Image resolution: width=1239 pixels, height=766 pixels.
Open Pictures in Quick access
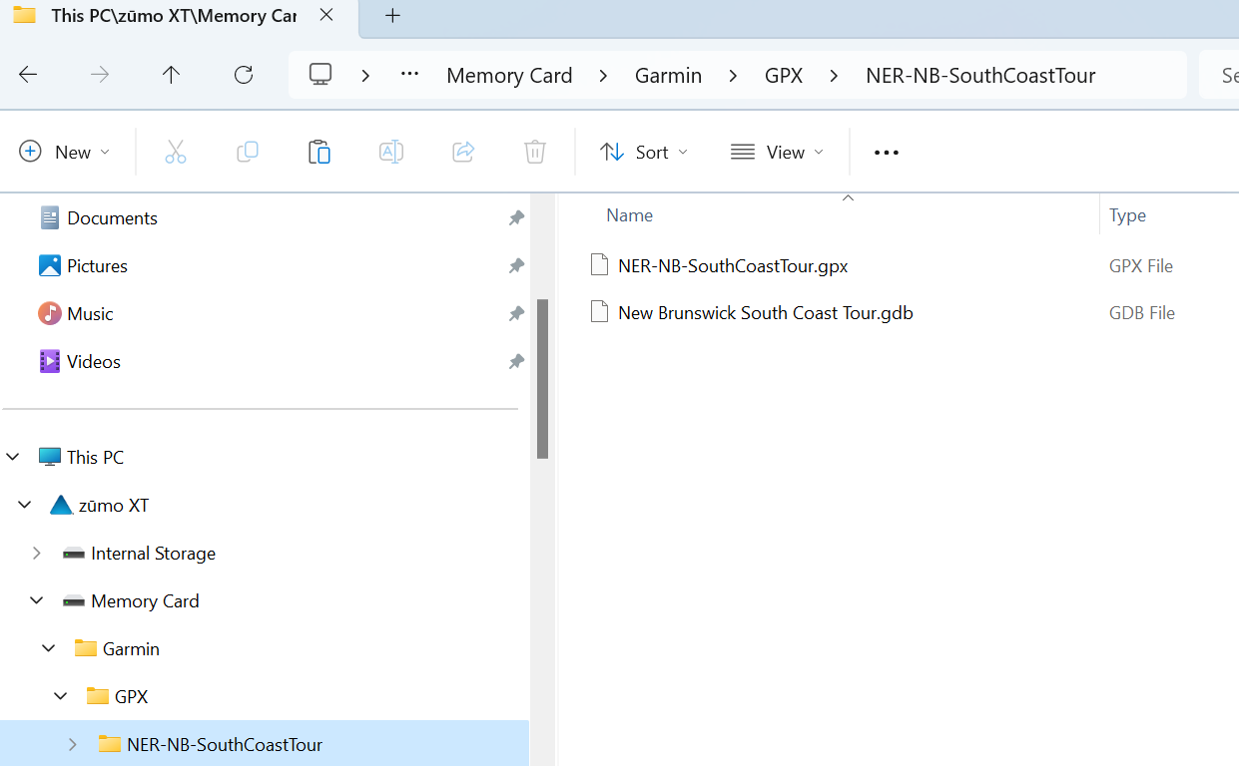click(97, 265)
